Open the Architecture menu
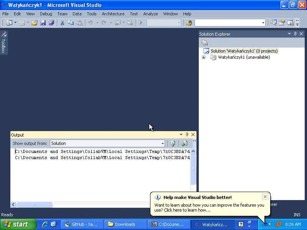Viewport: 307px width, 230px height. pyautogui.click(x=113, y=14)
